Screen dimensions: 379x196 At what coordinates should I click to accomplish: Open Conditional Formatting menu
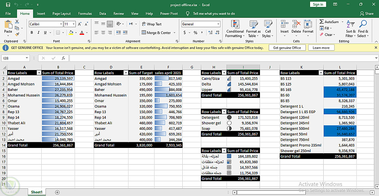point(235,29)
